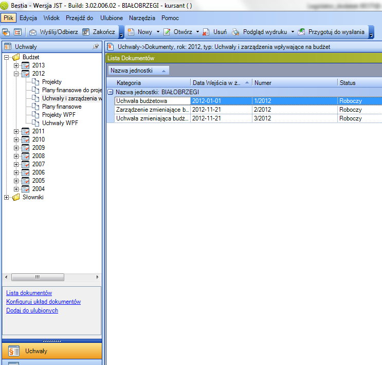
Task: Select Uchwały i zarządzenia tree item
Action: (72, 98)
